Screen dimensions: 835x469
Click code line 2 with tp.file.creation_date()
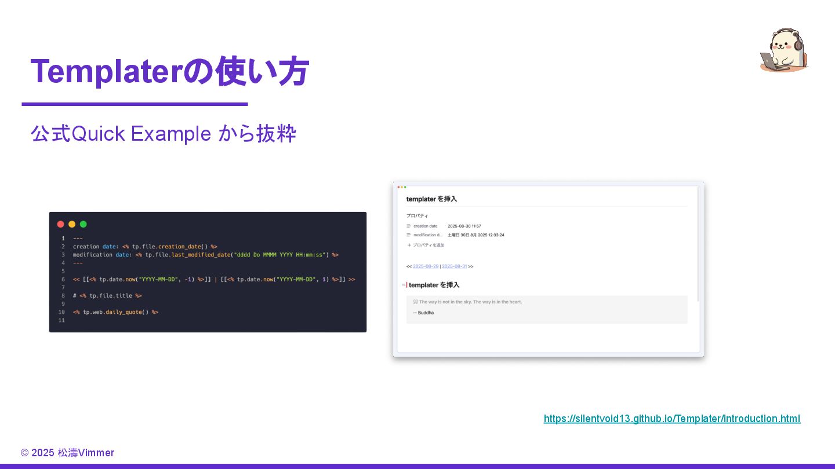coord(145,247)
